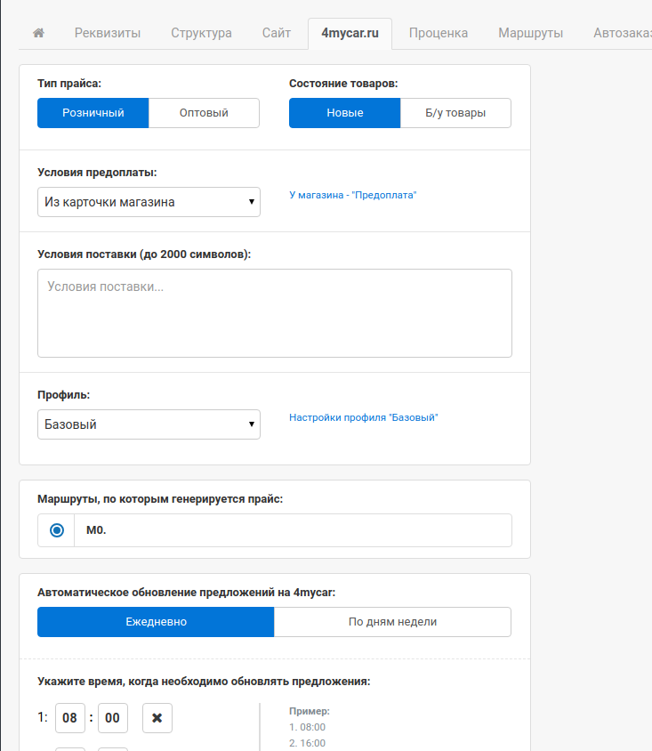This screenshot has height=751, width=652.
Task: Set goods condition to Б/у товары
Action: (455, 113)
